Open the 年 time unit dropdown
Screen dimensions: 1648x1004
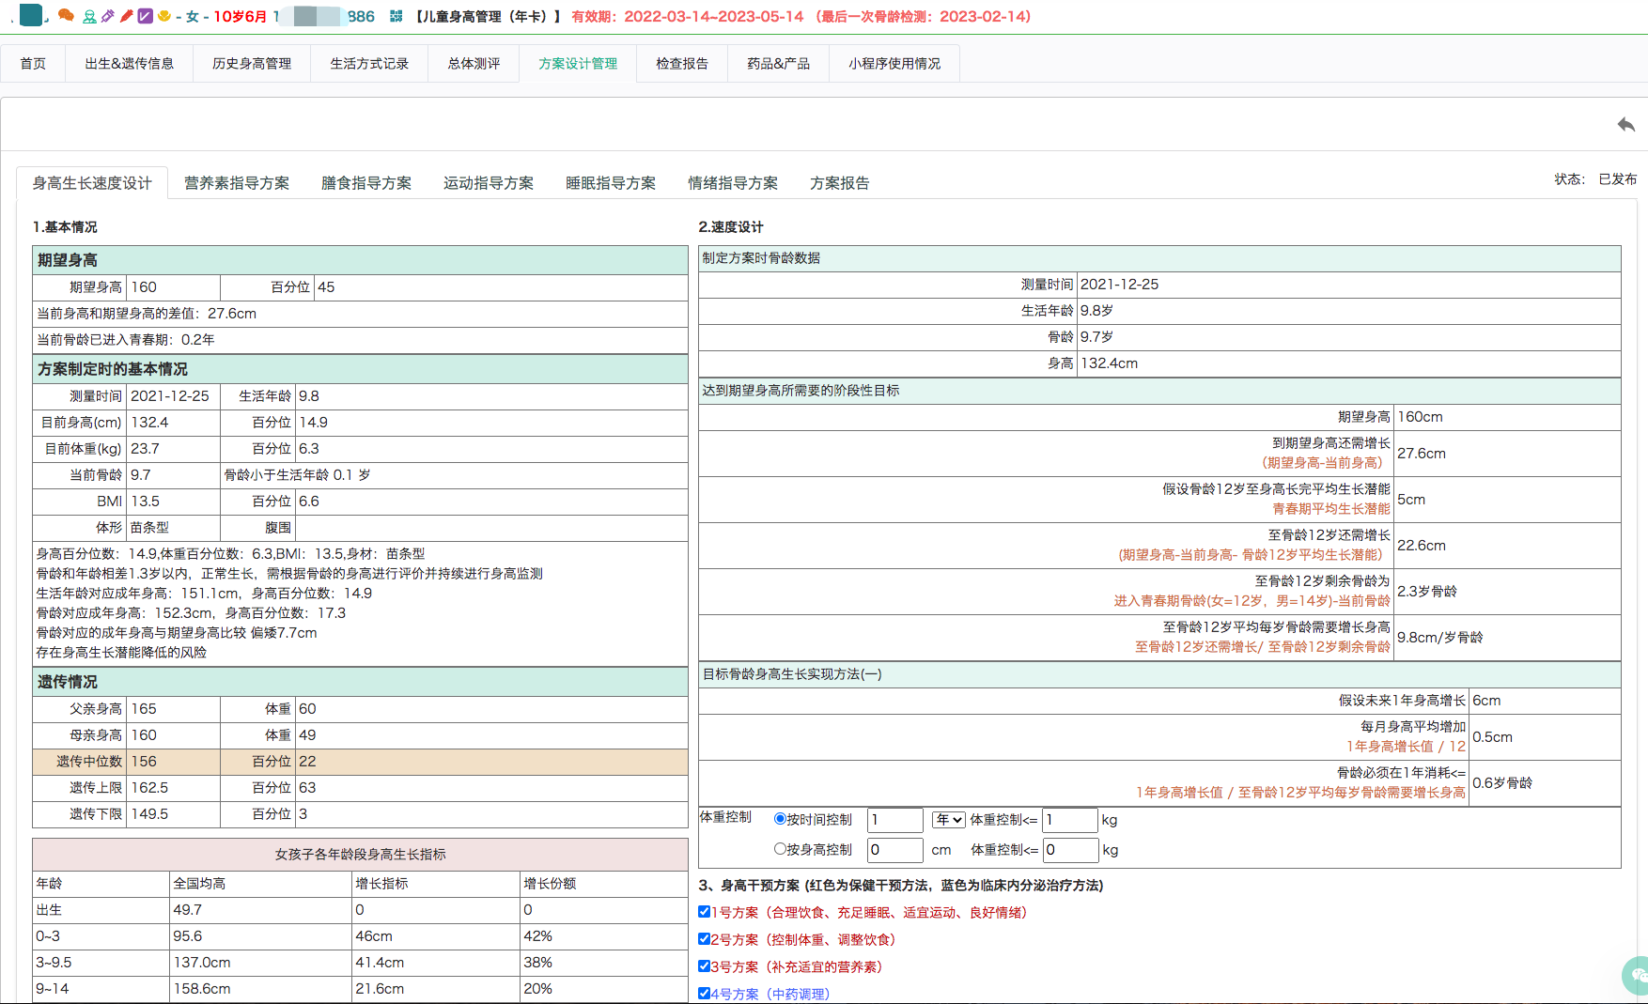(948, 820)
